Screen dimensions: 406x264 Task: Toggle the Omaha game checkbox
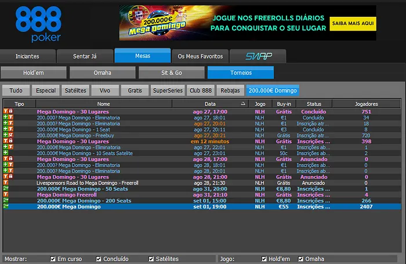(x=300, y=259)
